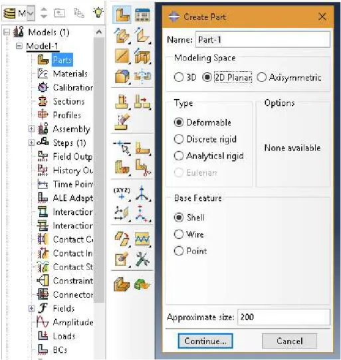
Task: Open the model database dropdown arrow
Action: (31, 13)
